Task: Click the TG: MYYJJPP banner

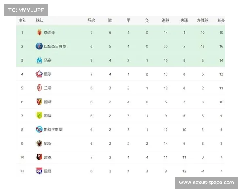Action: click(x=26, y=10)
